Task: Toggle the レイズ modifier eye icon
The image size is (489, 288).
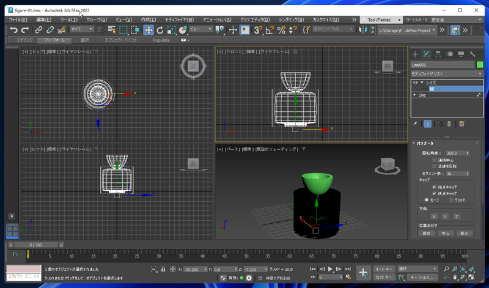Action: click(416, 83)
